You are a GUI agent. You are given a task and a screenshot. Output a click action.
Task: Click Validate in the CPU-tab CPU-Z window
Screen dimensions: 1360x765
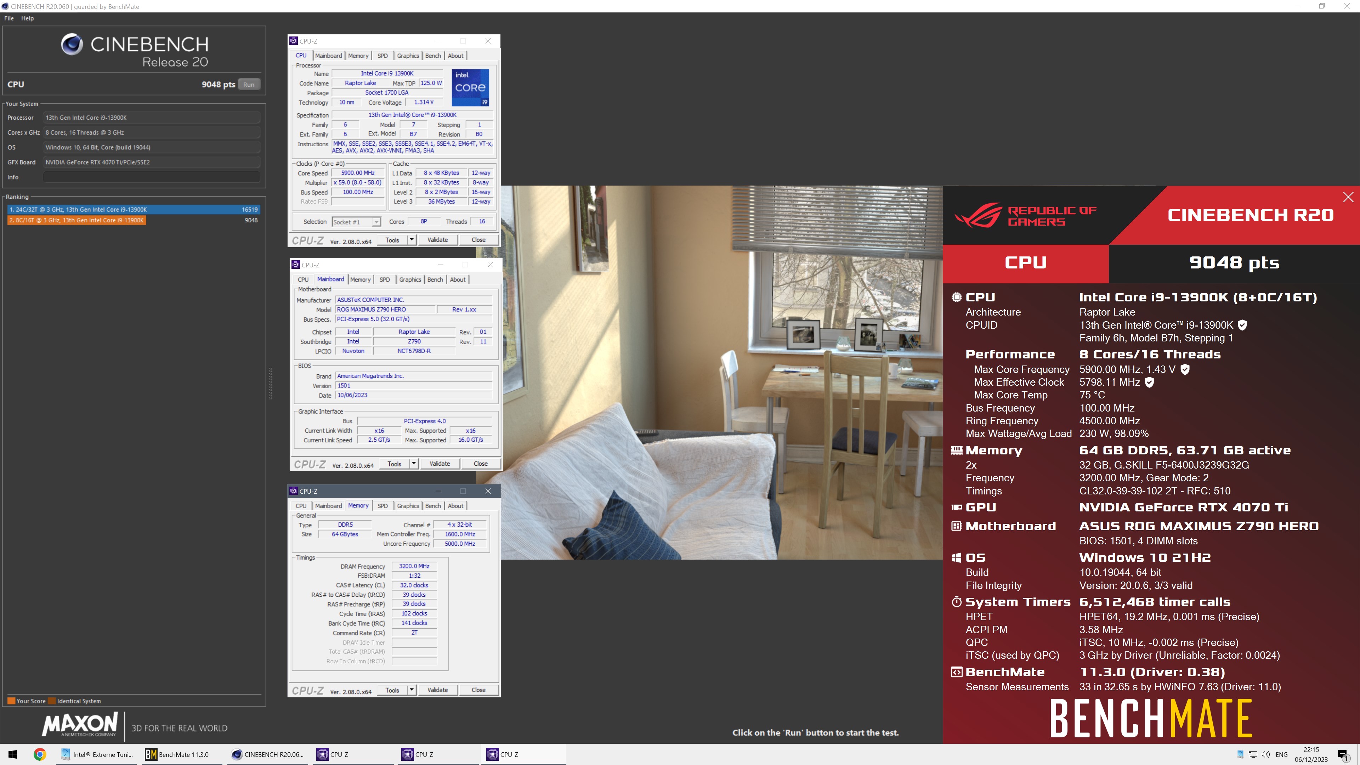coord(438,240)
